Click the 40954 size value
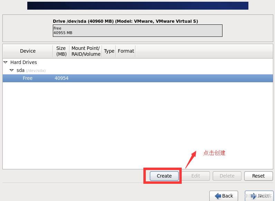 (61, 78)
